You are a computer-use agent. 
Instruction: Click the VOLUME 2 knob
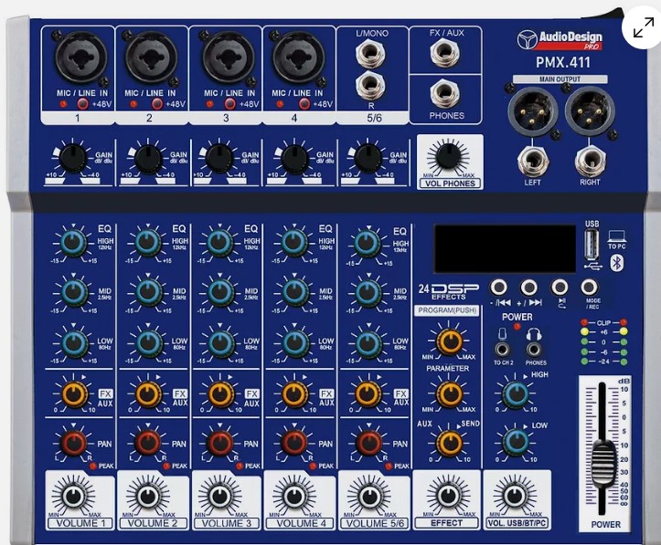pos(147,497)
